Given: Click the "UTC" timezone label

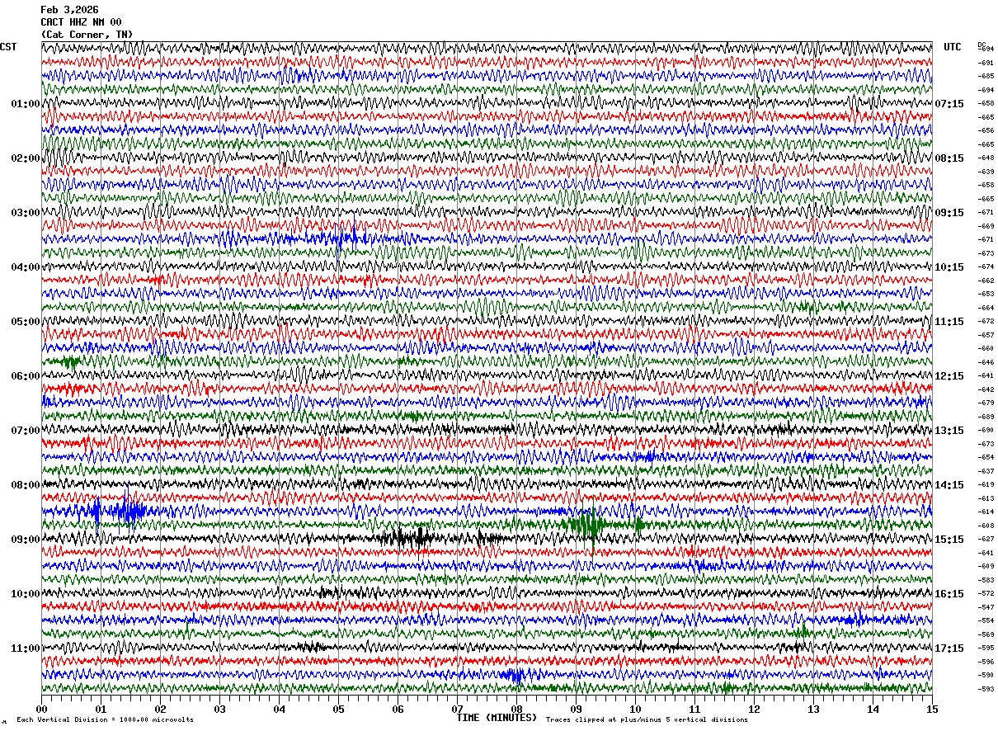Looking at the screenshot, I should pos(953,47).
